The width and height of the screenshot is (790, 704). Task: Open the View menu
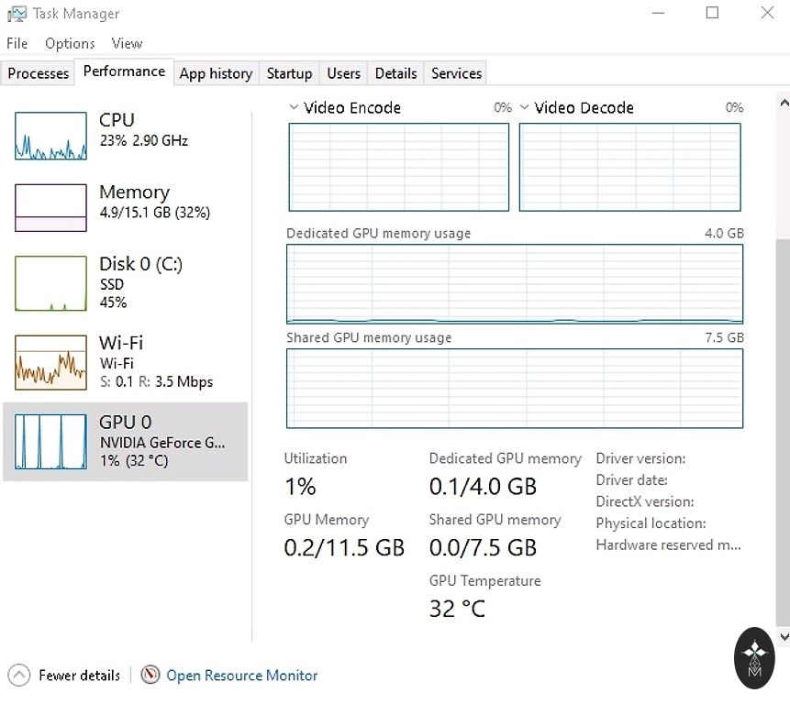127,43
